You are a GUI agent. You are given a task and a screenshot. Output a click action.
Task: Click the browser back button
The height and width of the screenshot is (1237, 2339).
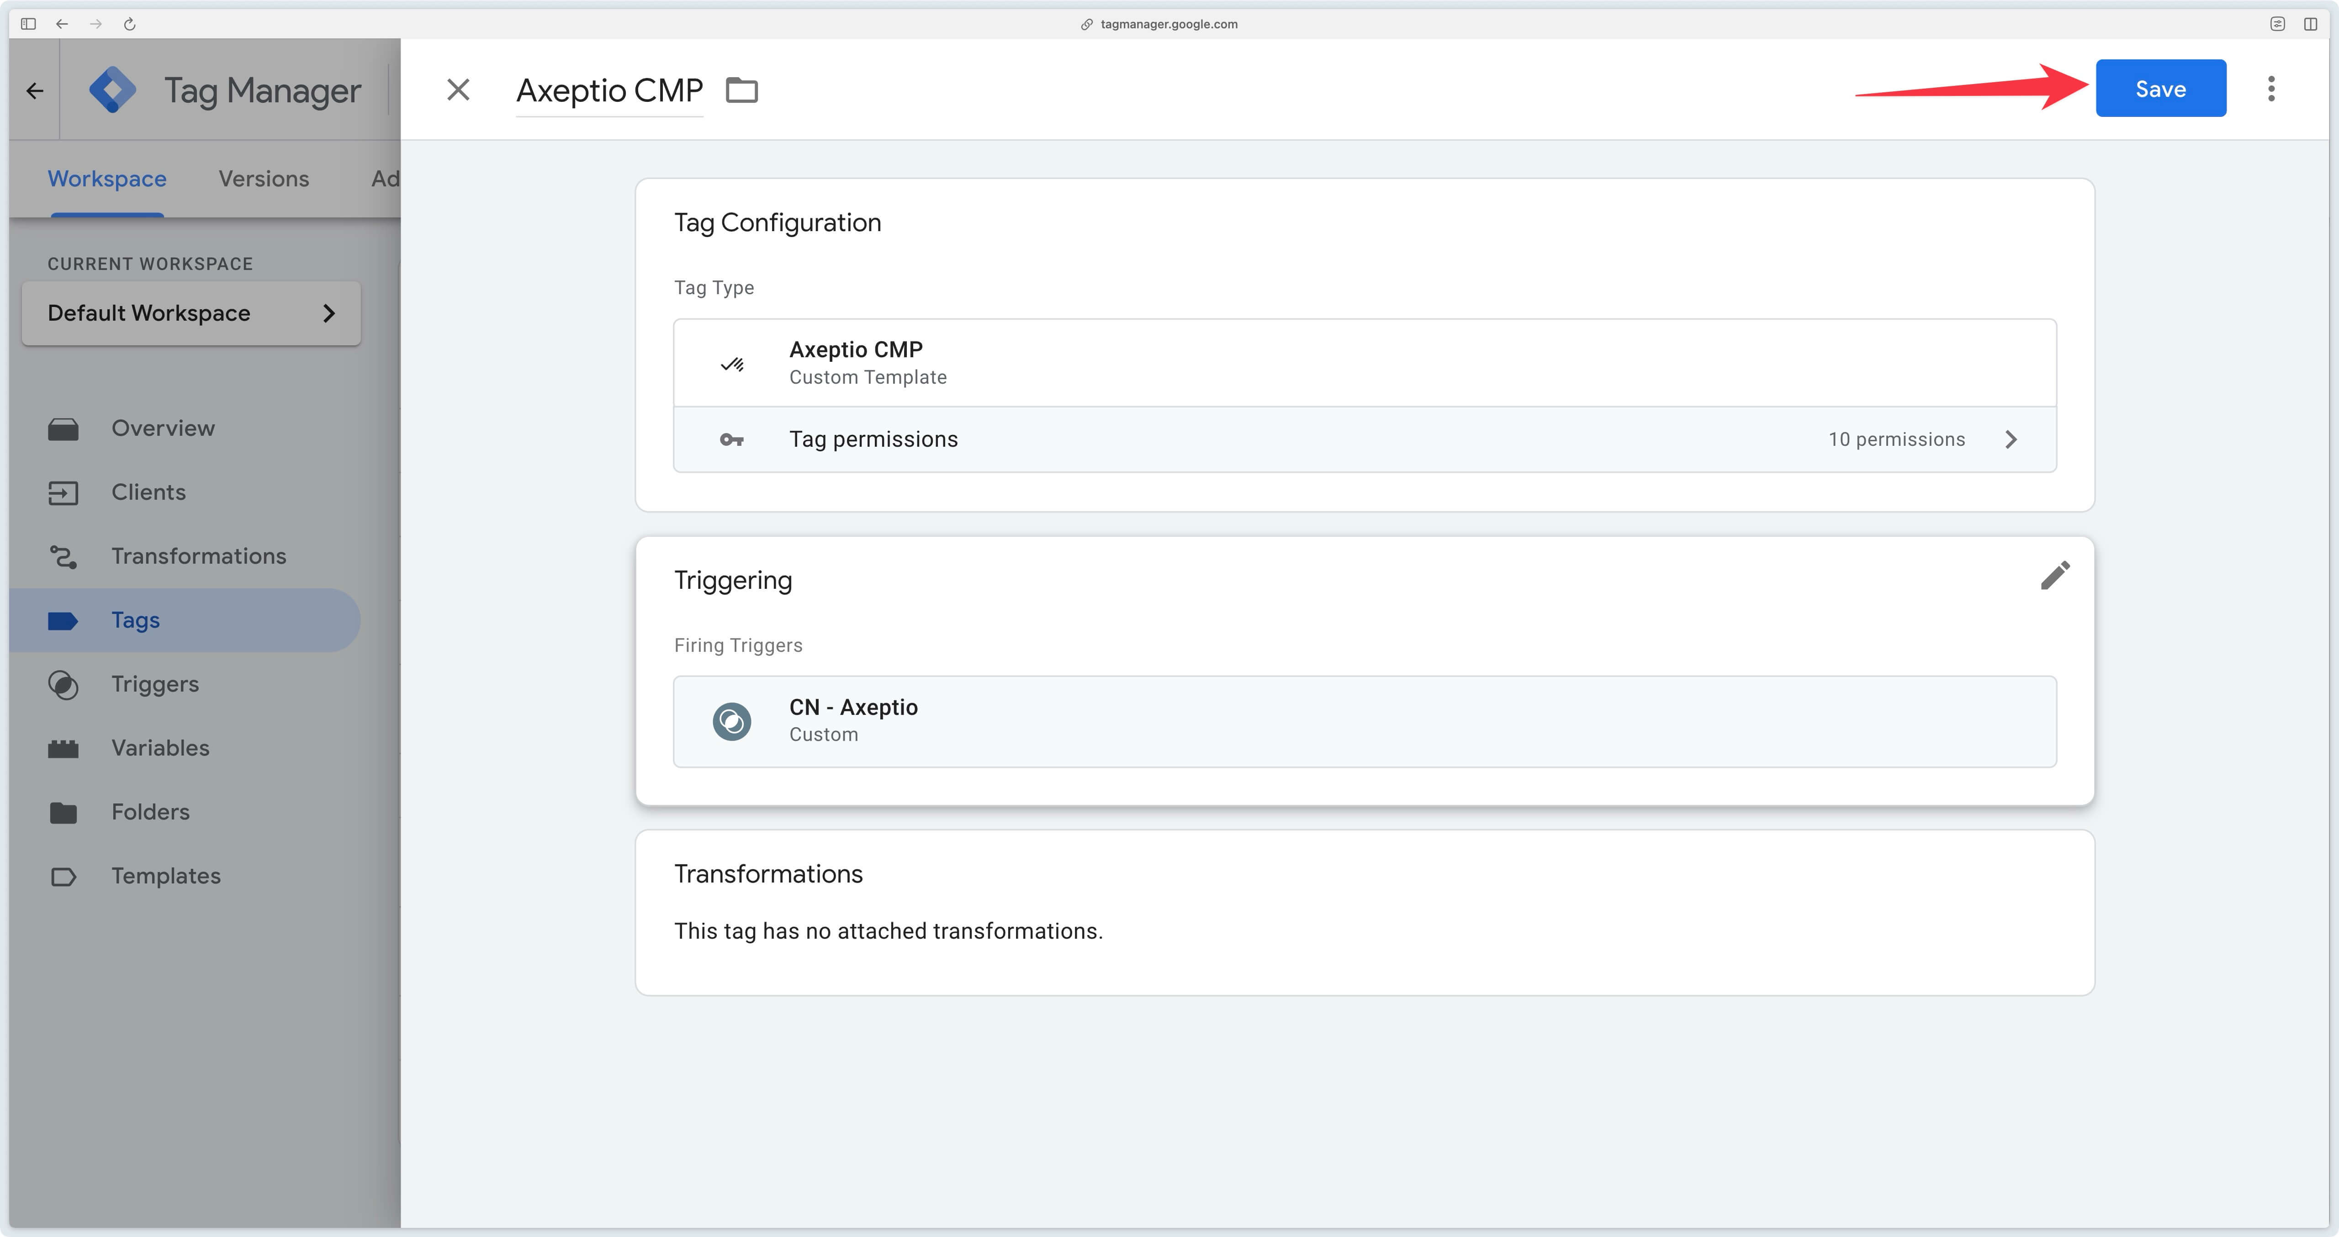[x=62, y=24]
